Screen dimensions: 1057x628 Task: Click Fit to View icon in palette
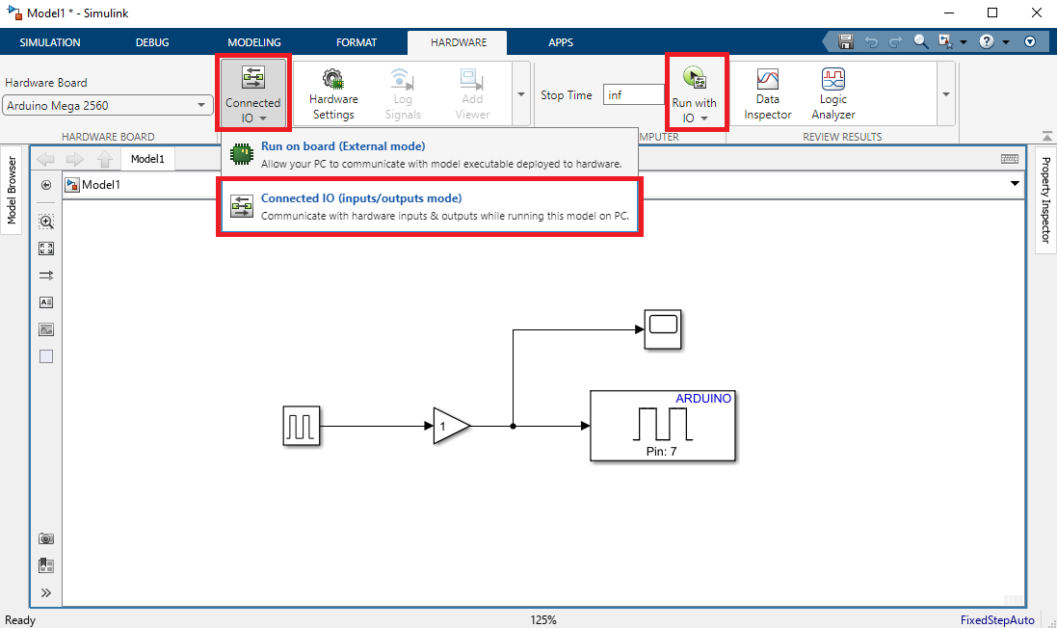pos(46,249)
